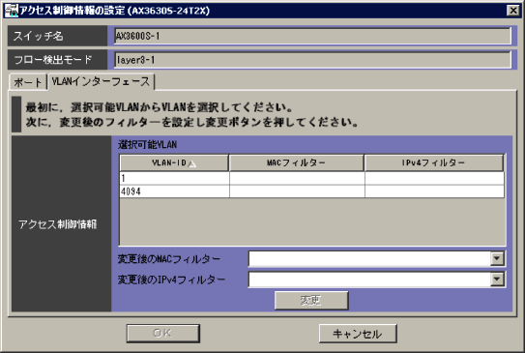Open the 変更後のIPv4フィルター dropdown arrow
The width and height of the screenshot is (525, 353).
coord(497,279)
